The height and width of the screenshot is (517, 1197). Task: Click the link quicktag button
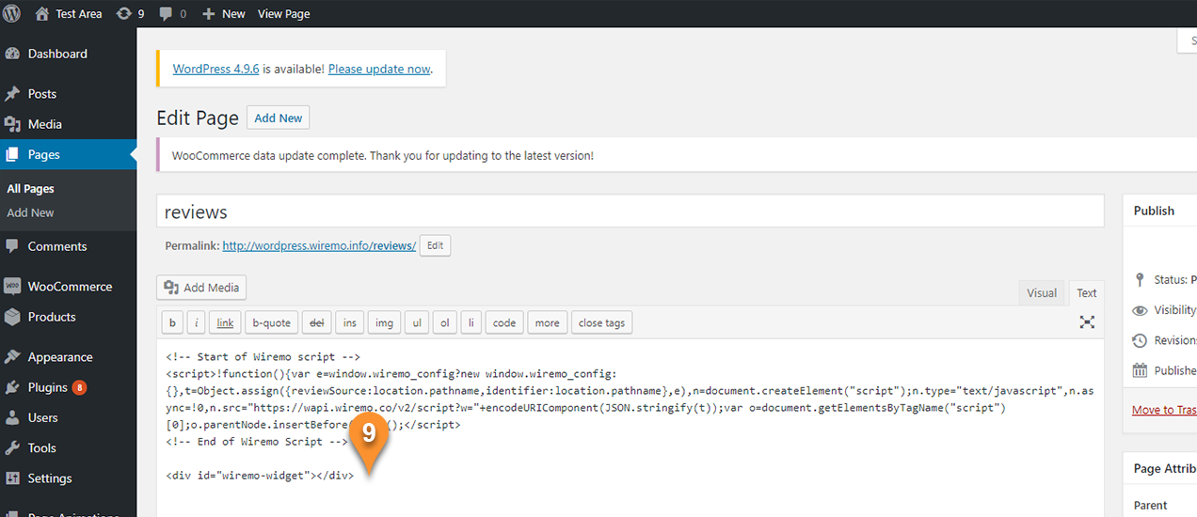225,322
